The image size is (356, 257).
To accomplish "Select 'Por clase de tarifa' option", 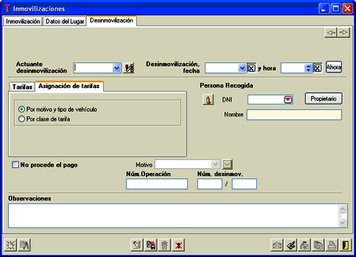I will click(44, 119).
